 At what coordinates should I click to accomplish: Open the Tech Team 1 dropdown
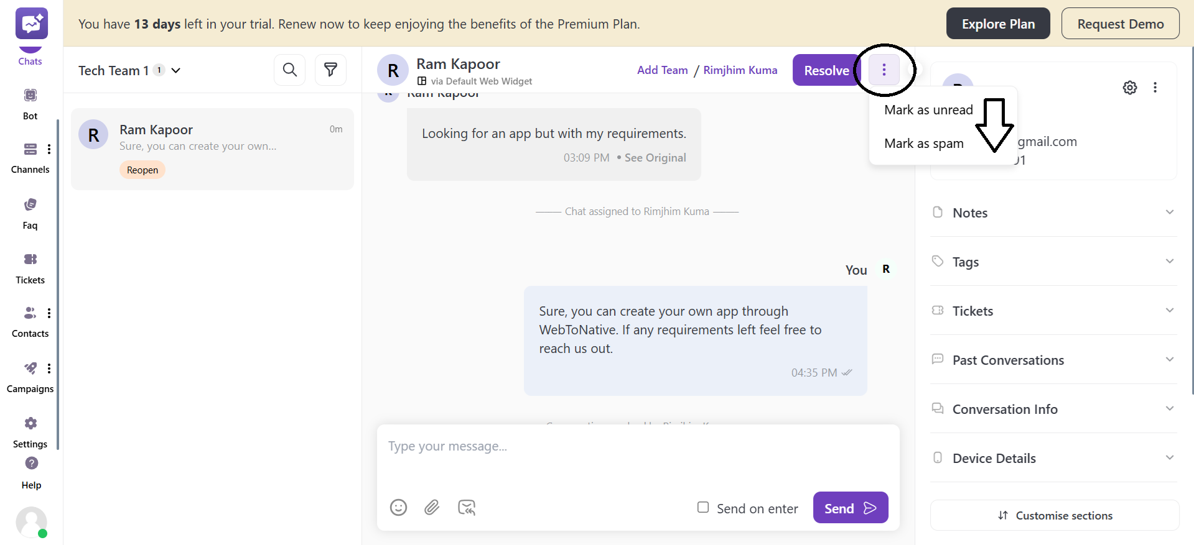pyautogui.click(x=129, y=70)
